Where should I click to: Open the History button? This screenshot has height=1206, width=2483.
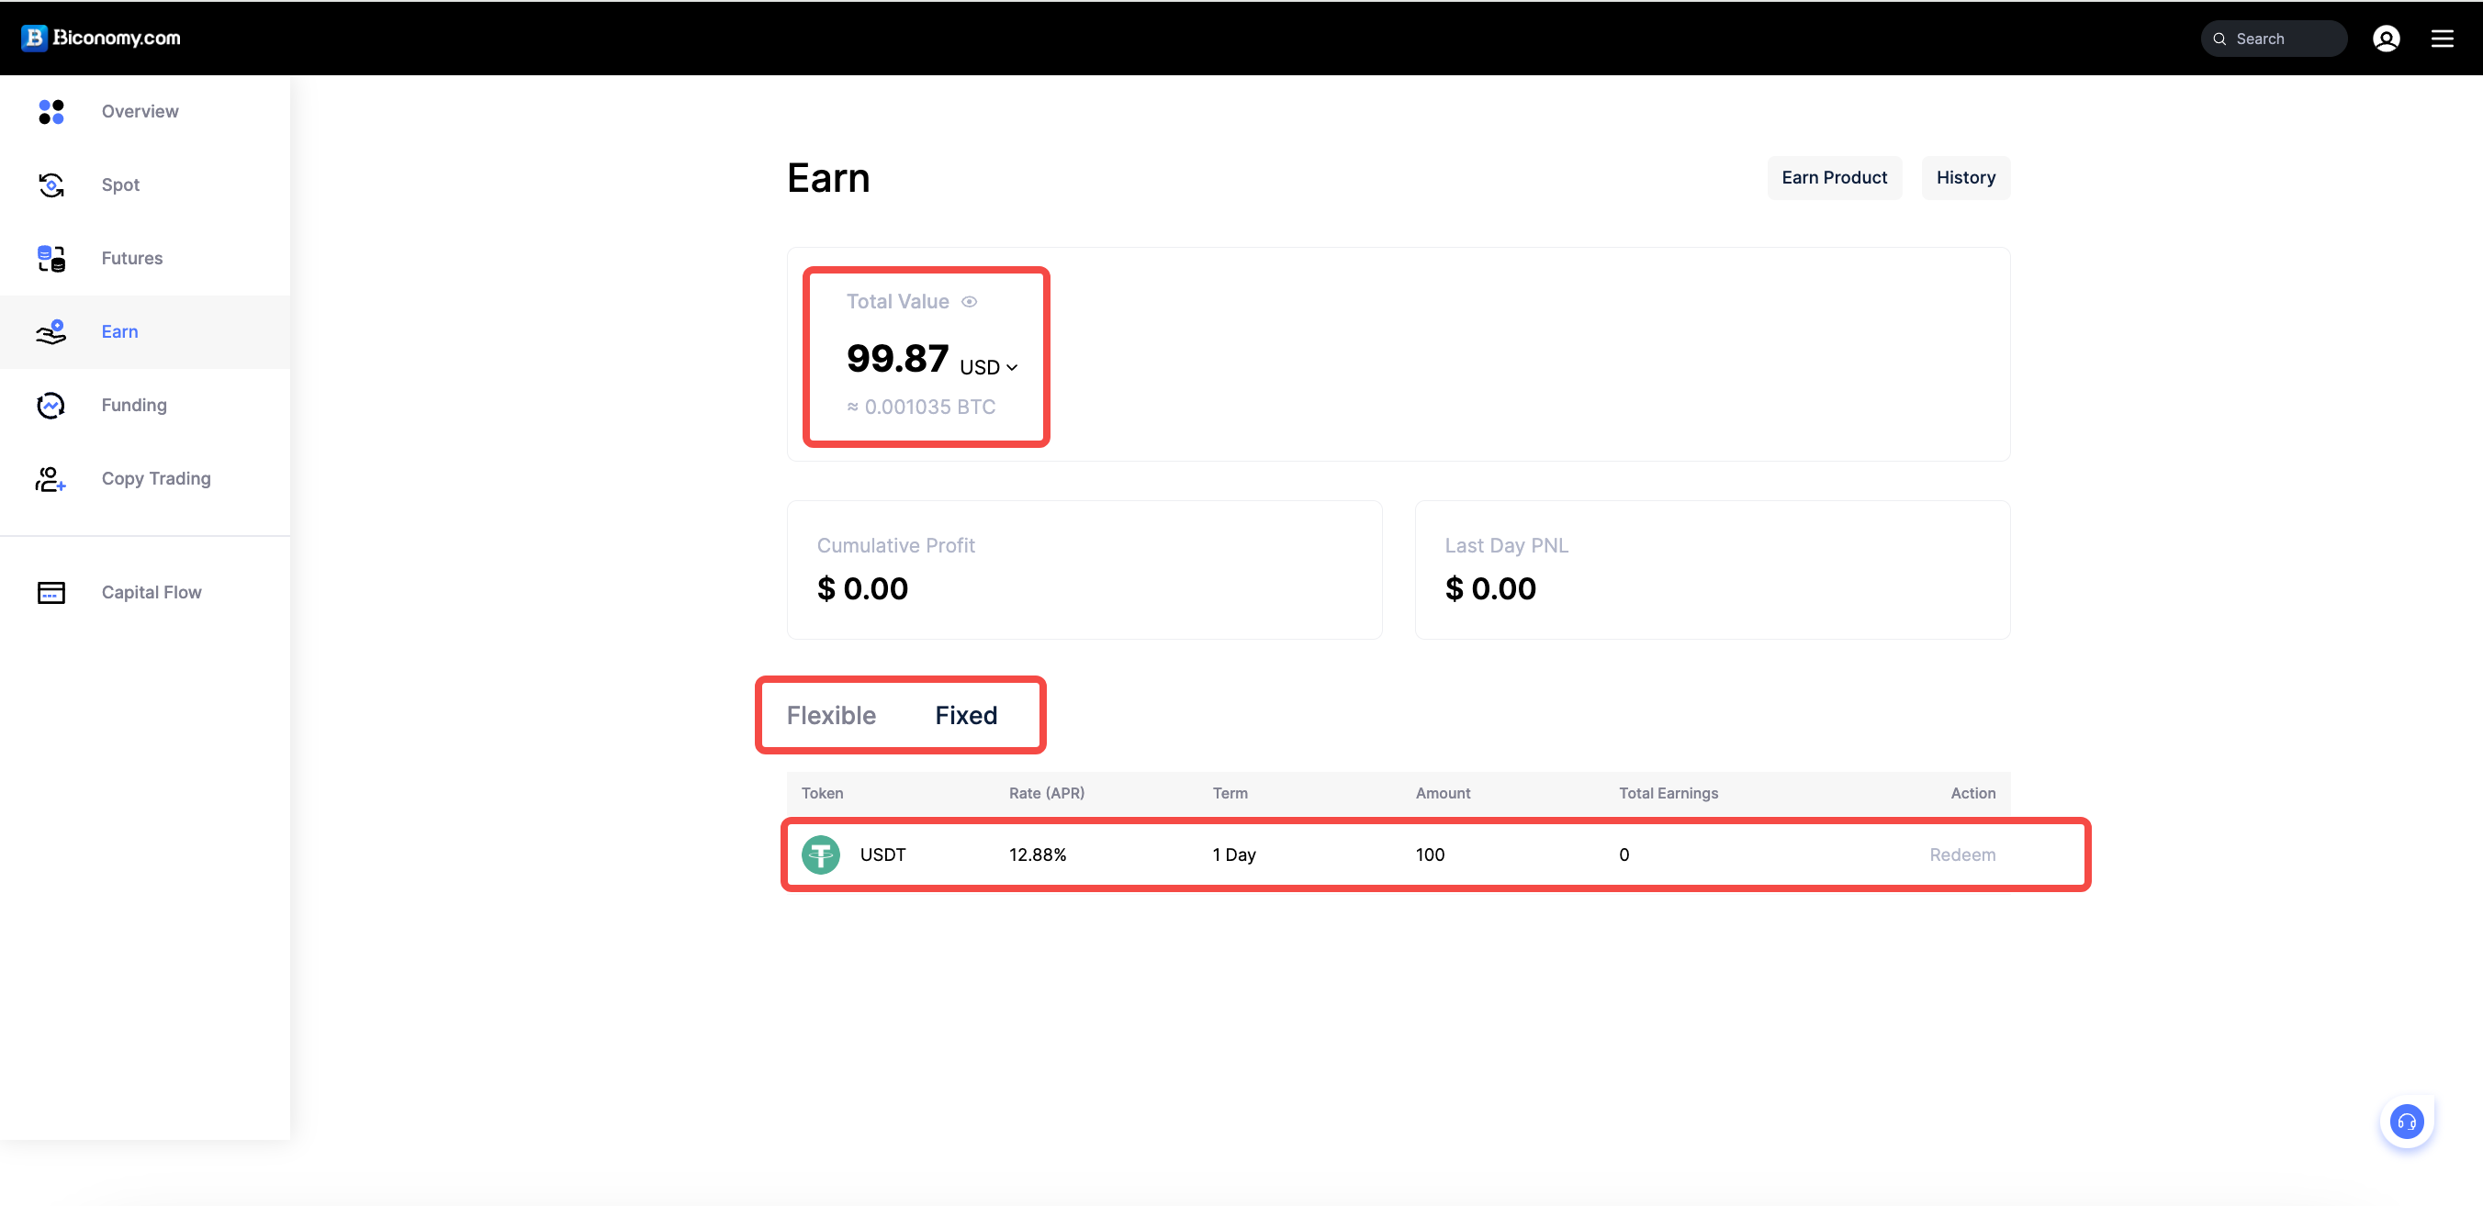(x=1965, y=177)
